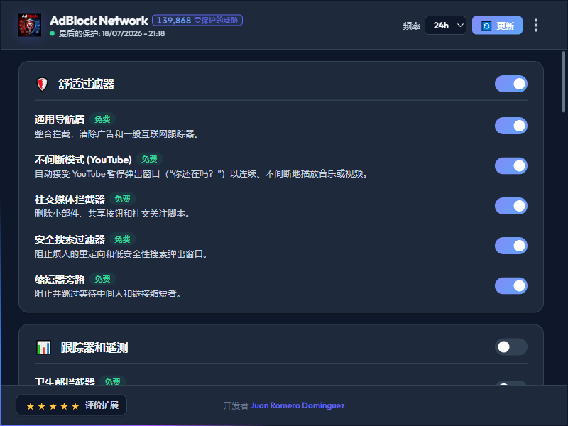Click the 免费 tag next to 缩短器旁路
568x426 pixels.
[102, 279]
